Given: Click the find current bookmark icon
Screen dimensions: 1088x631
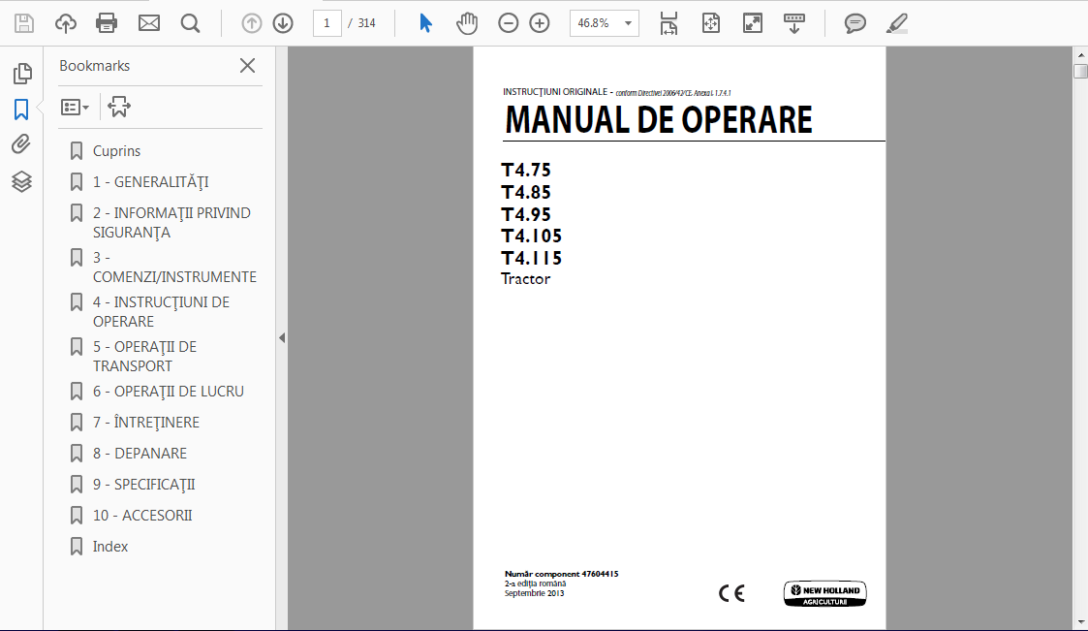Looking at the screenshot, I should tap(118, 107).
